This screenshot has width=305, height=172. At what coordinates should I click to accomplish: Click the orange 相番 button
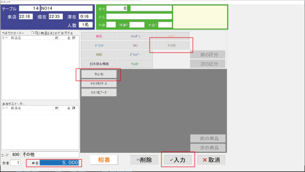click(104, 160)
